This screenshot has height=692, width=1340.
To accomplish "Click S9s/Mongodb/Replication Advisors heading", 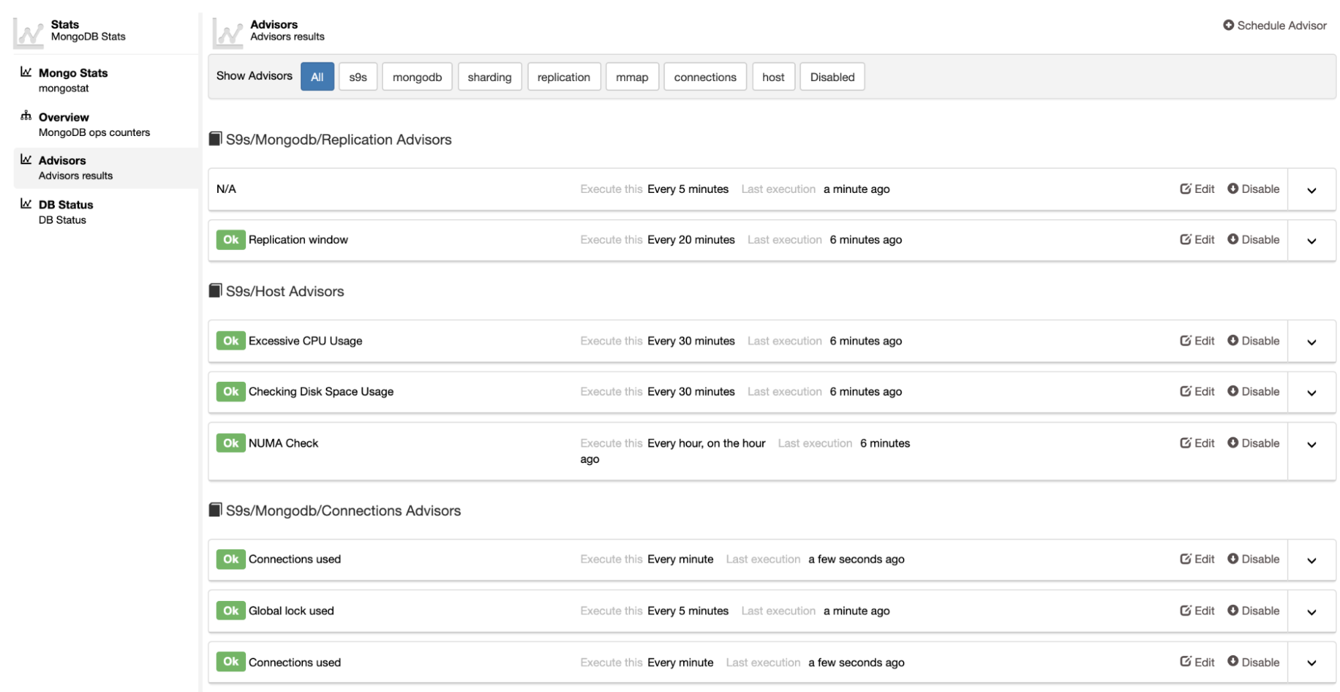I will 339,140.
